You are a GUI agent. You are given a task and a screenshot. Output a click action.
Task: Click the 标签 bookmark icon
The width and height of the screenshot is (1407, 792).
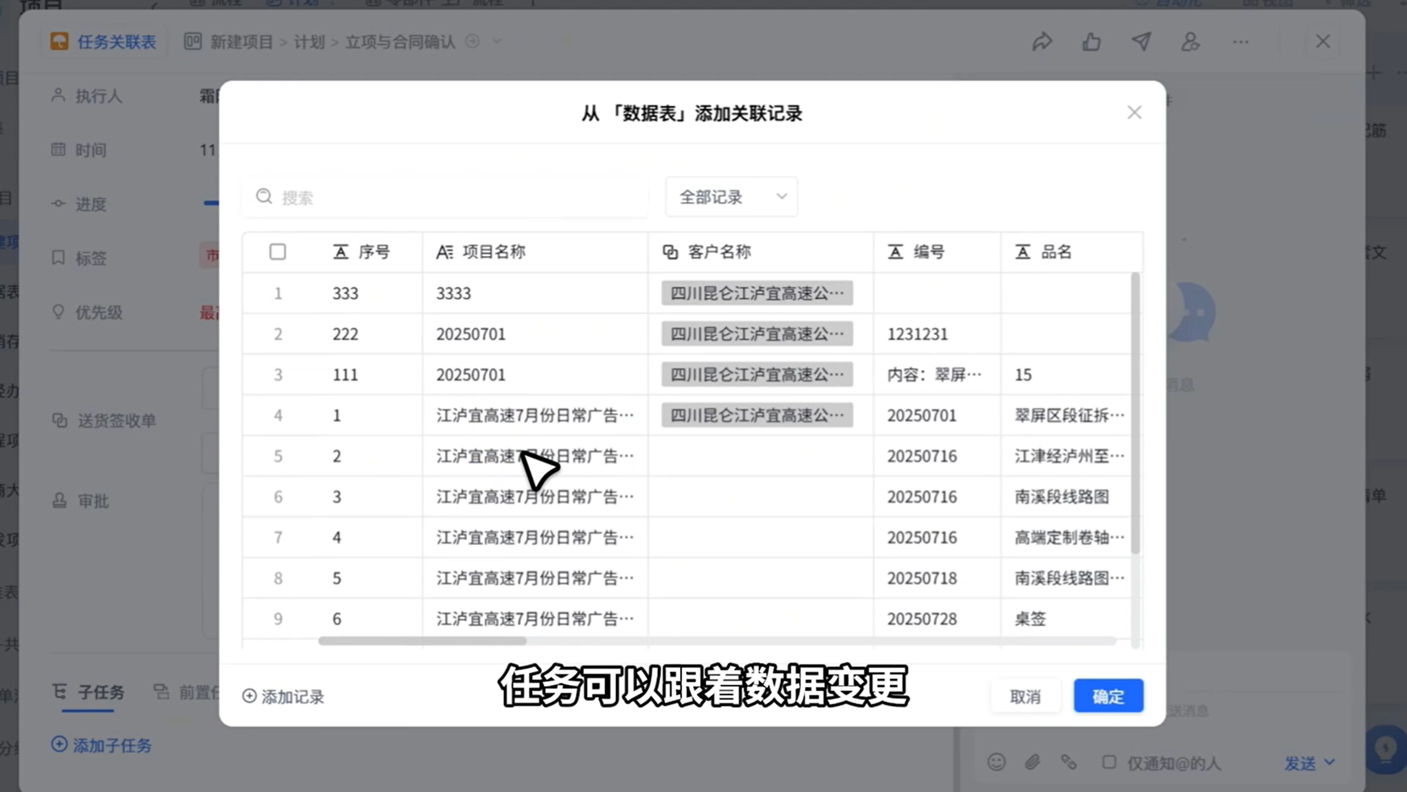(x=58, y=257)
